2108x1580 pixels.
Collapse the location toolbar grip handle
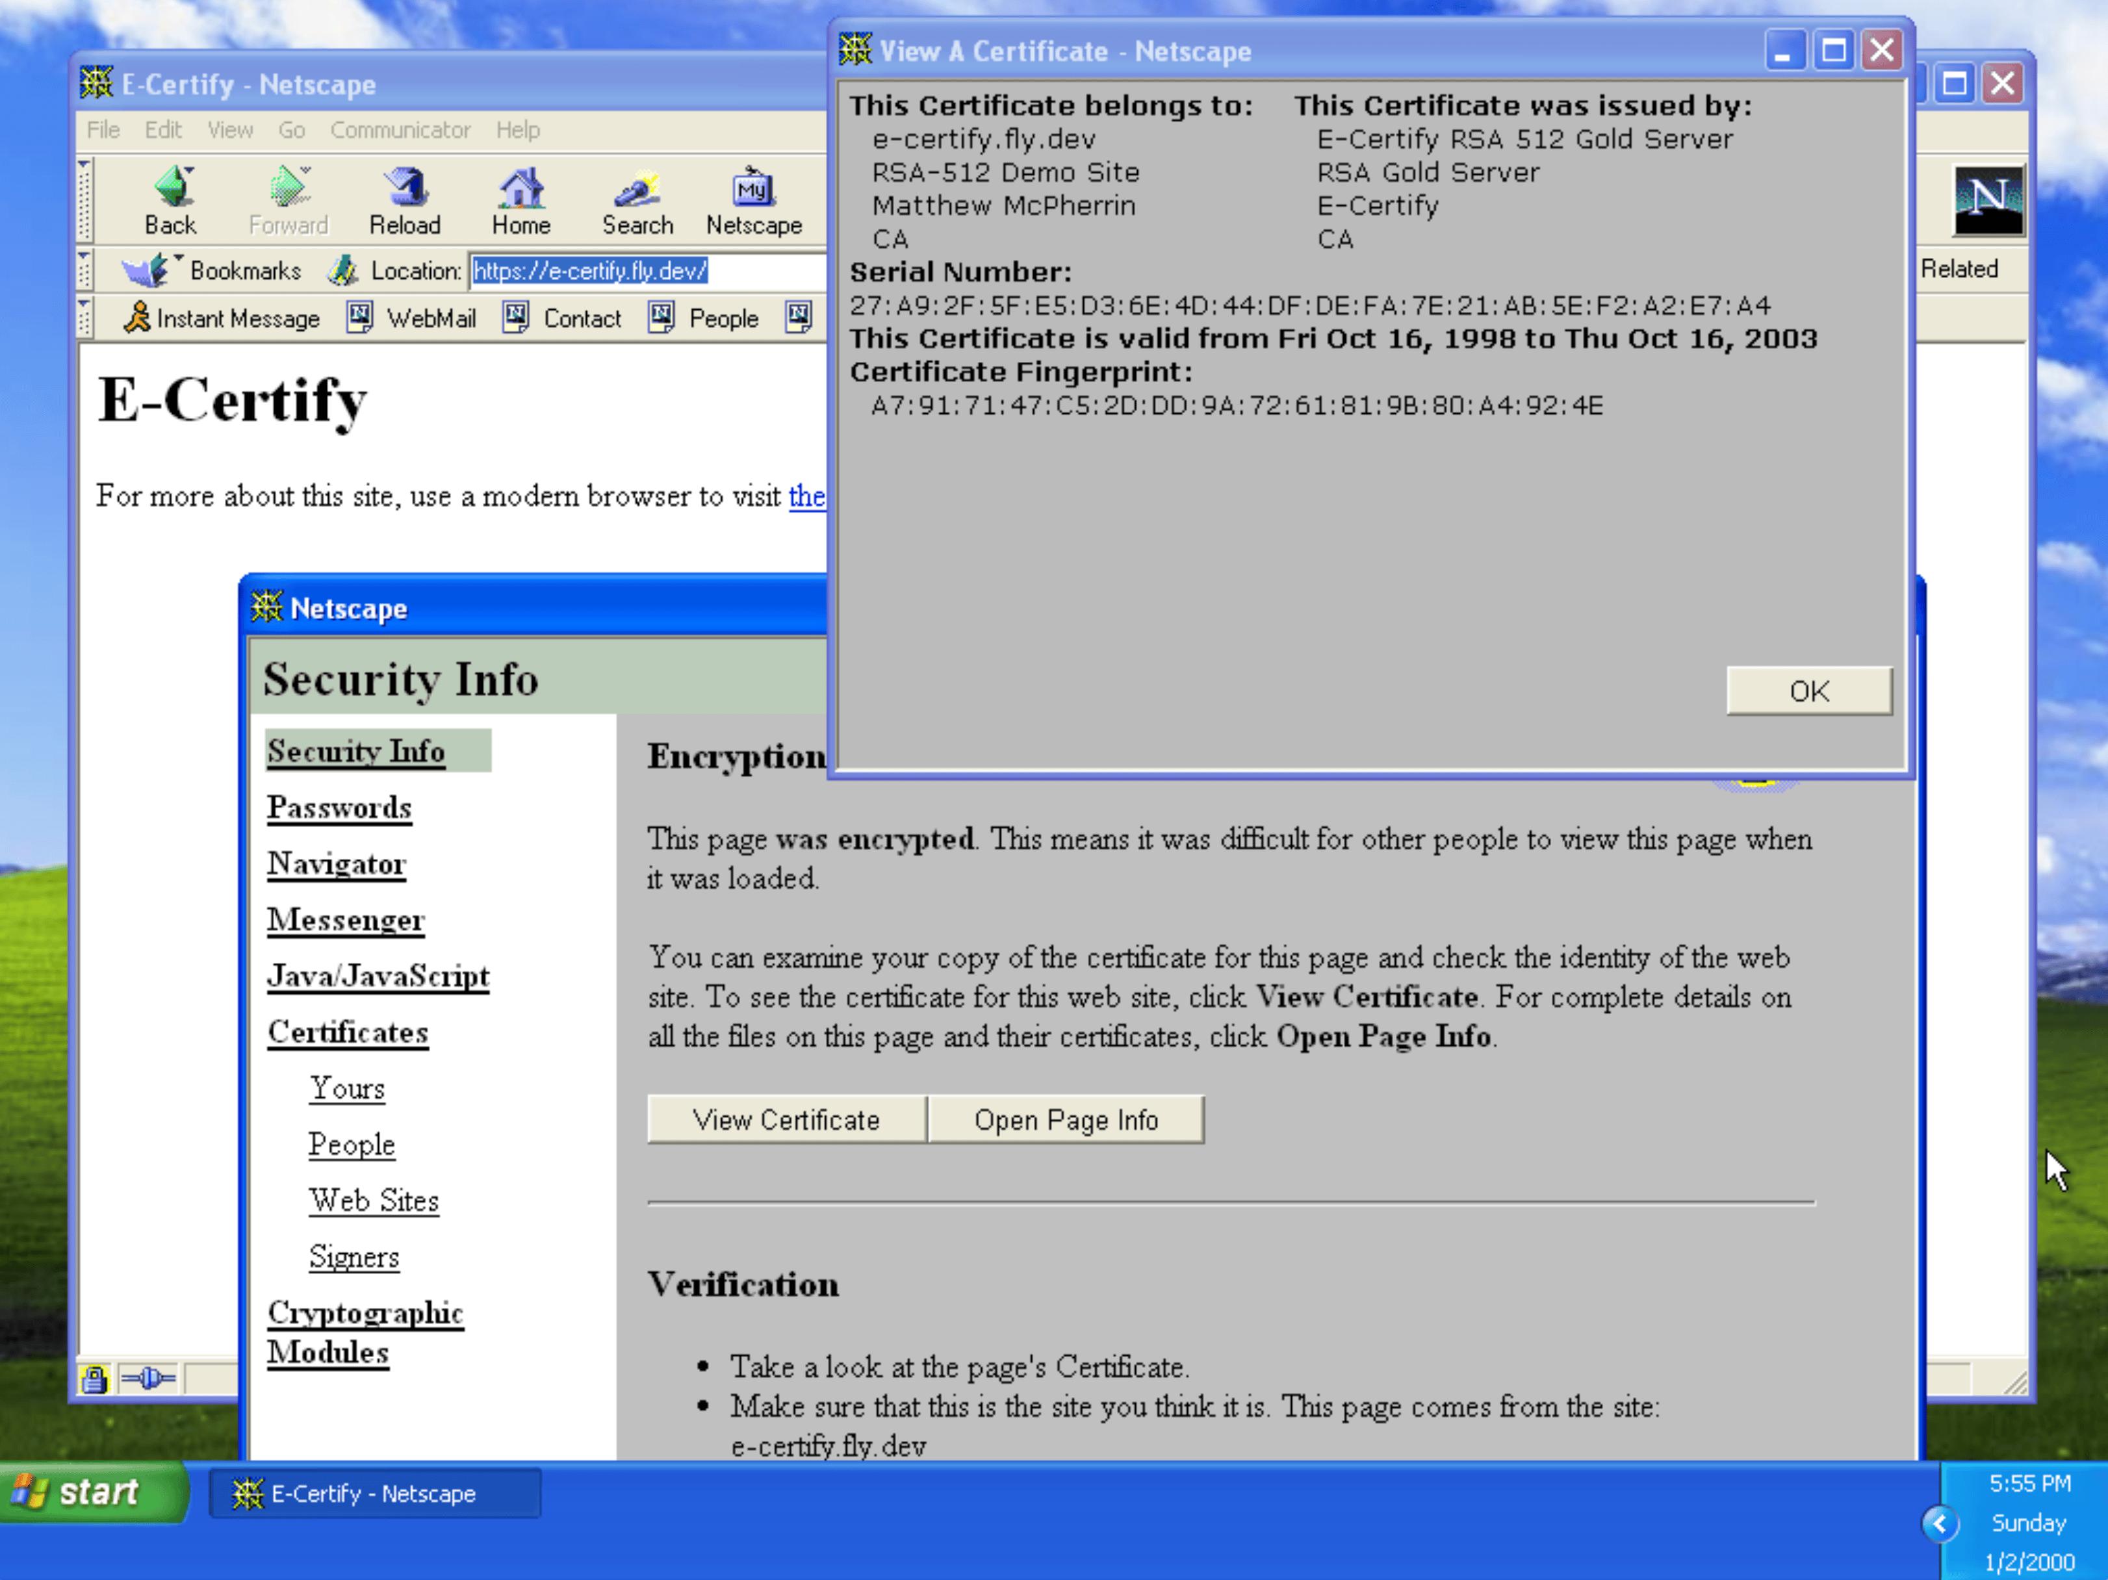(x=84, y=271)
